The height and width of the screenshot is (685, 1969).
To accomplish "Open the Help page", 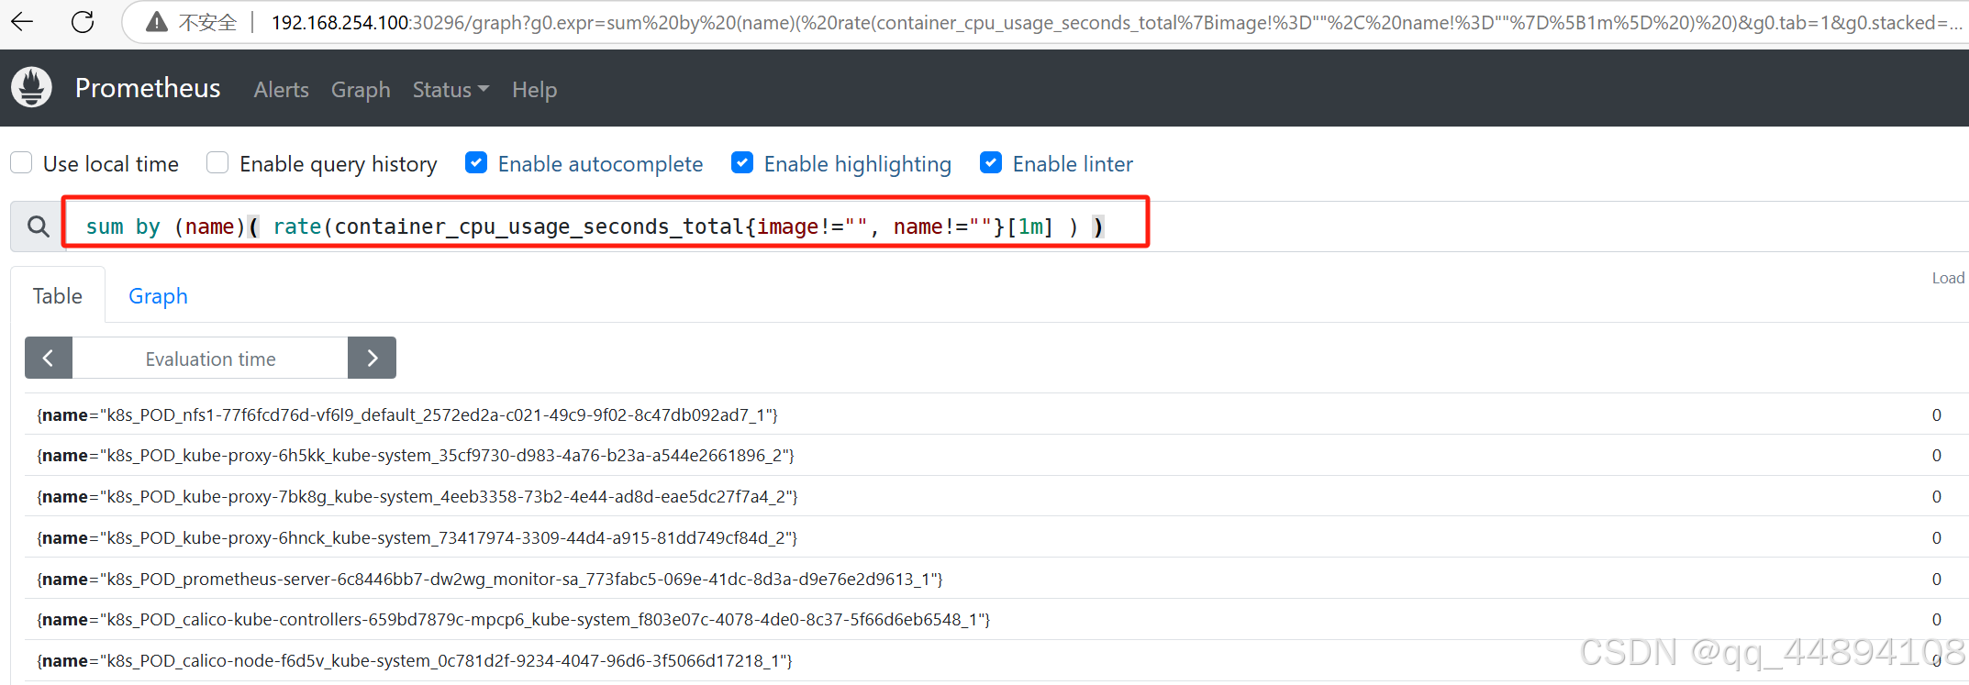I will (x=534, y=89).
